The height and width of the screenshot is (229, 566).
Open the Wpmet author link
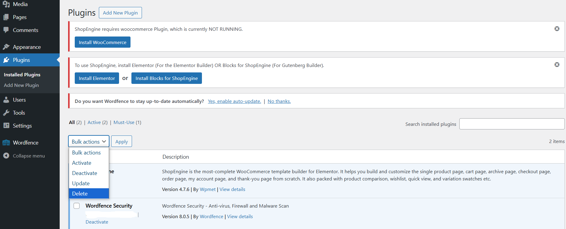[208, 189]
